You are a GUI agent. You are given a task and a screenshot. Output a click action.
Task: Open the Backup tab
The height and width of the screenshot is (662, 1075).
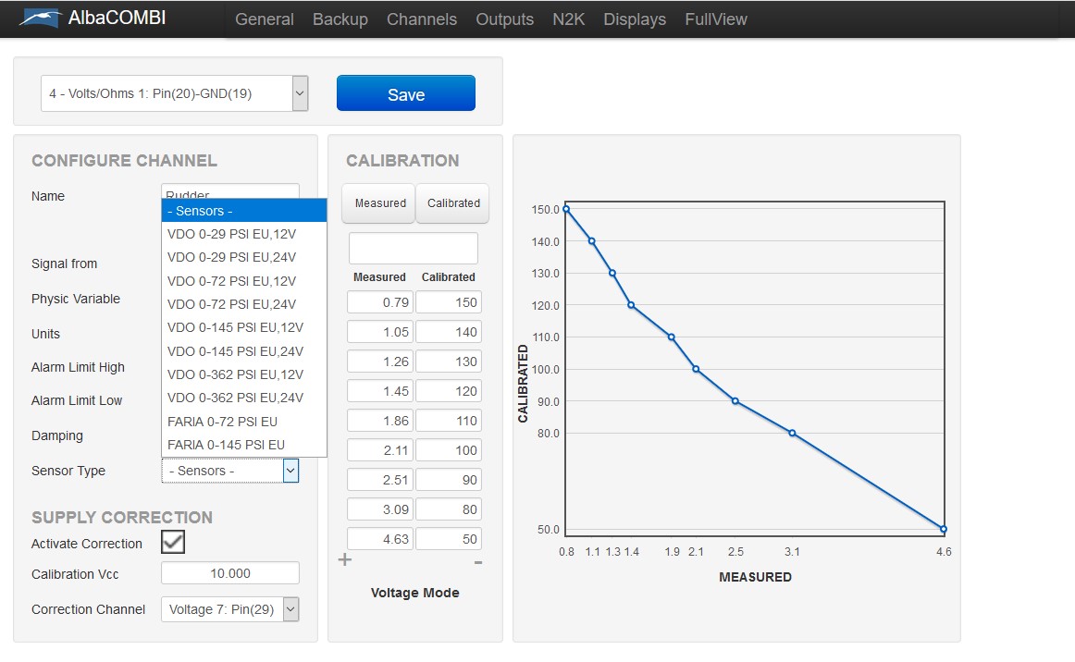[x=340, y=19]
